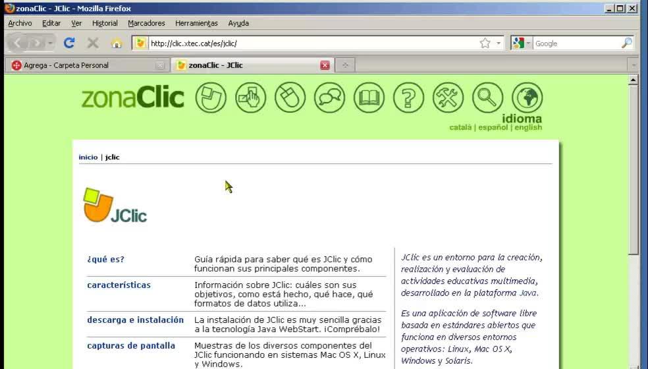This screenshot has height=369, width=648.
Task: Click the Java link in description
Action: pyautogui.click(x=527, y=293)
